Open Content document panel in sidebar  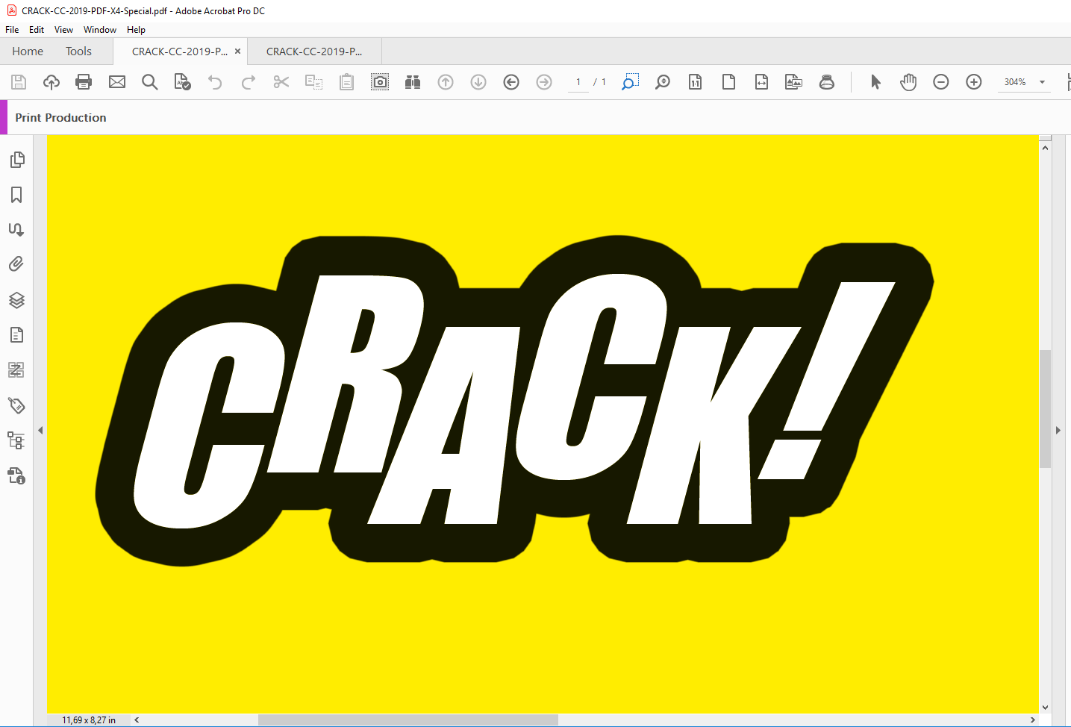(16, 334)
